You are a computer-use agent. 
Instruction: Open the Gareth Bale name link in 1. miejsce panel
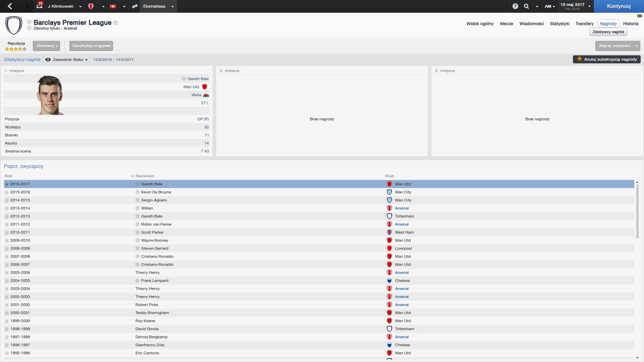click(198, 79)
